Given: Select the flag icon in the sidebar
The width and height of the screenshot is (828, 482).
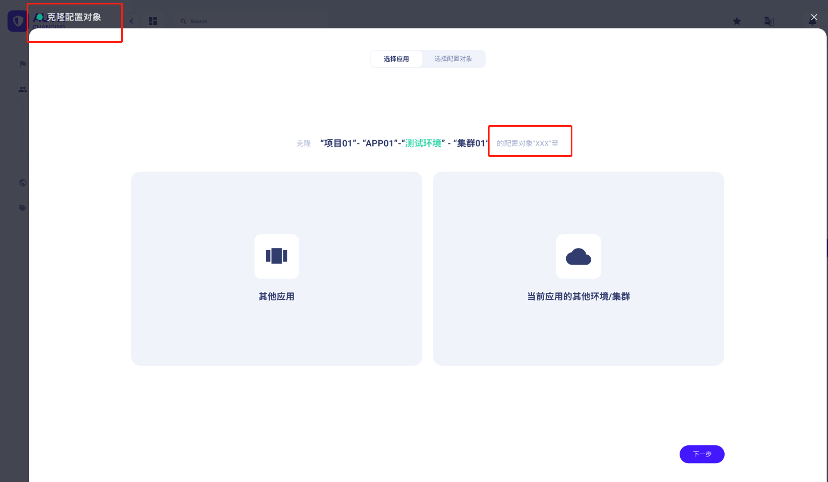Looking at the screenshot, I should point(22,63).
